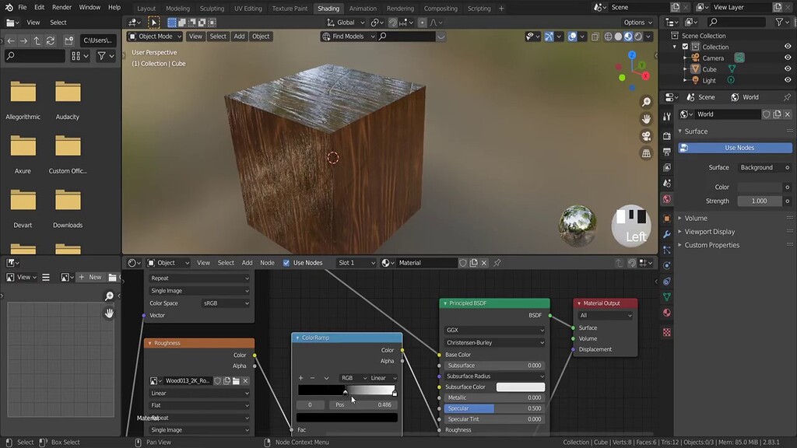Zoom the 3D viewport with the magnifier gizmo
Viewport: 797px width, 448px height.
point(646,102)
